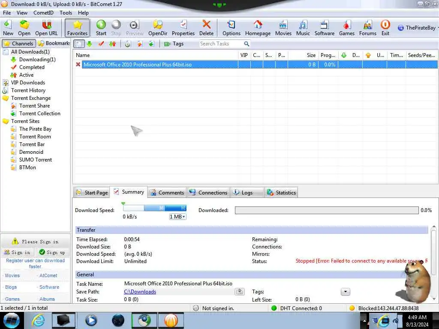Viewport: 439px width, 329px height.
Task: Delete the selected task with red X
Action: point(206,28)
